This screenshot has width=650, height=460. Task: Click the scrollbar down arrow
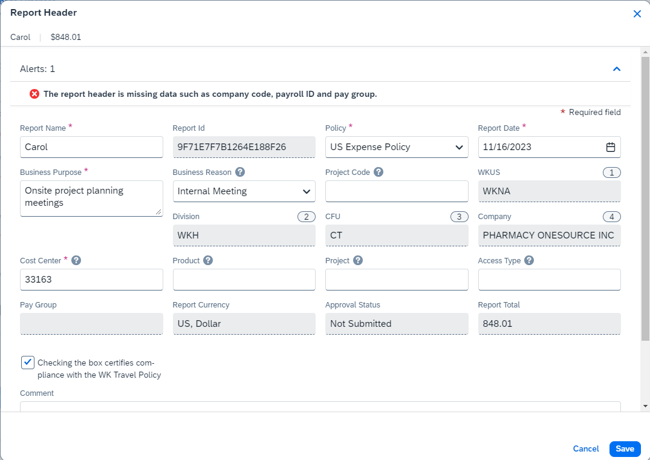(x=645, y=406)
